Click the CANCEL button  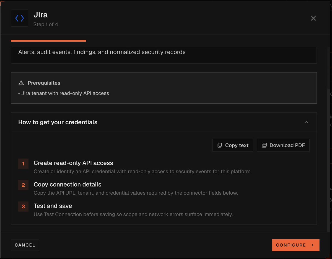(25, 245)
